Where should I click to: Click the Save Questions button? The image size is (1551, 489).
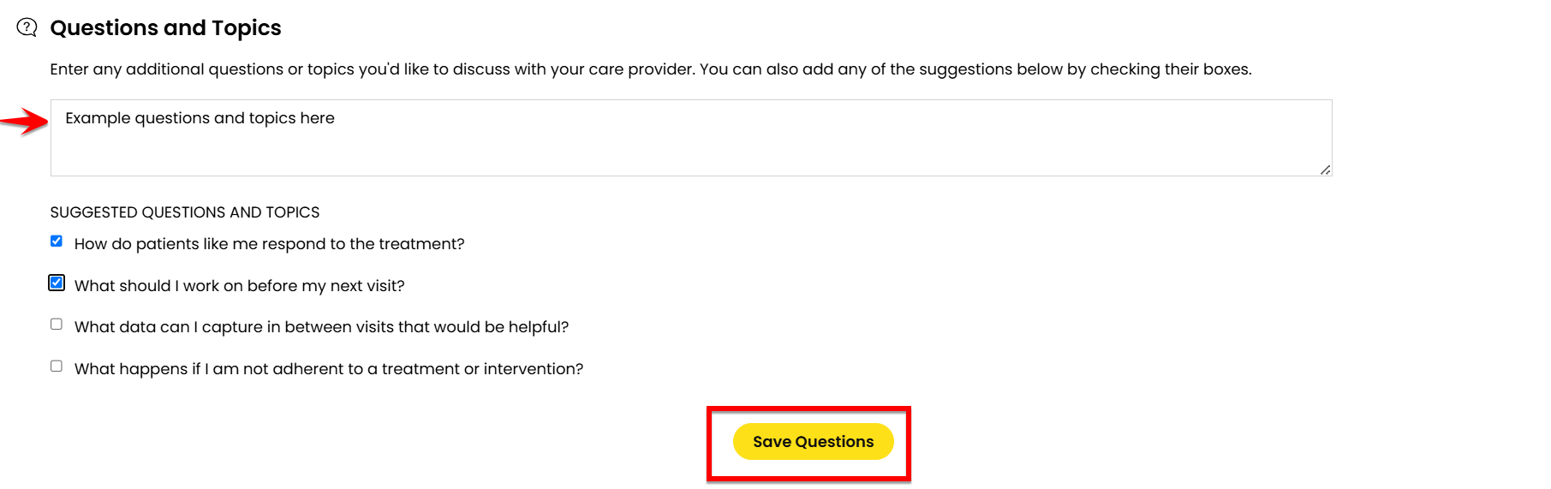tap(813, 442)
